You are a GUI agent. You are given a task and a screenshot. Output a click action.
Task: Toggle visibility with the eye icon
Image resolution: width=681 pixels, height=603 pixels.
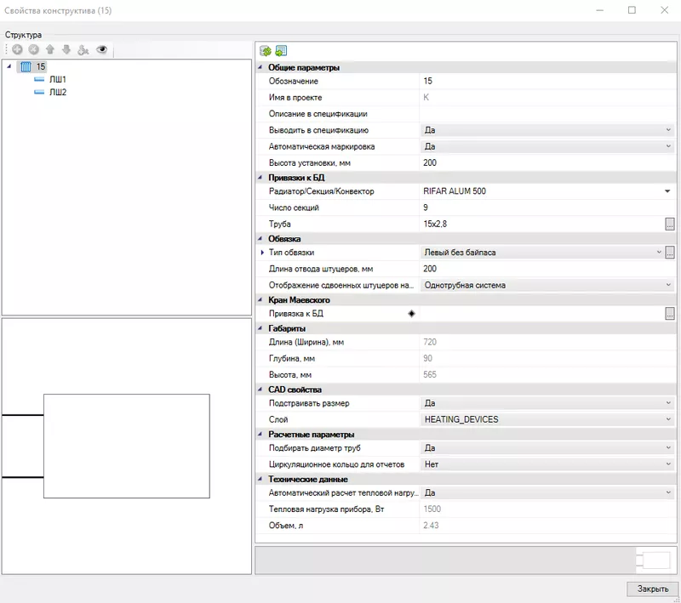102,49
